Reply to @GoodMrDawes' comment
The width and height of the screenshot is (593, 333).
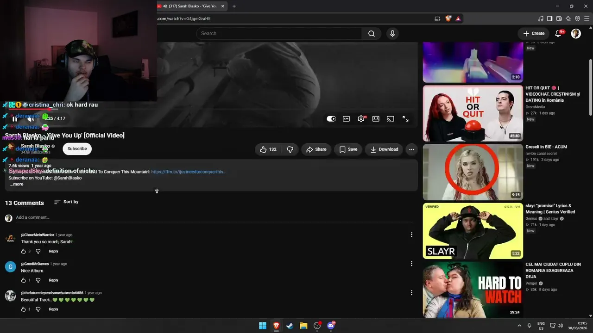click(x=54, y=280)
